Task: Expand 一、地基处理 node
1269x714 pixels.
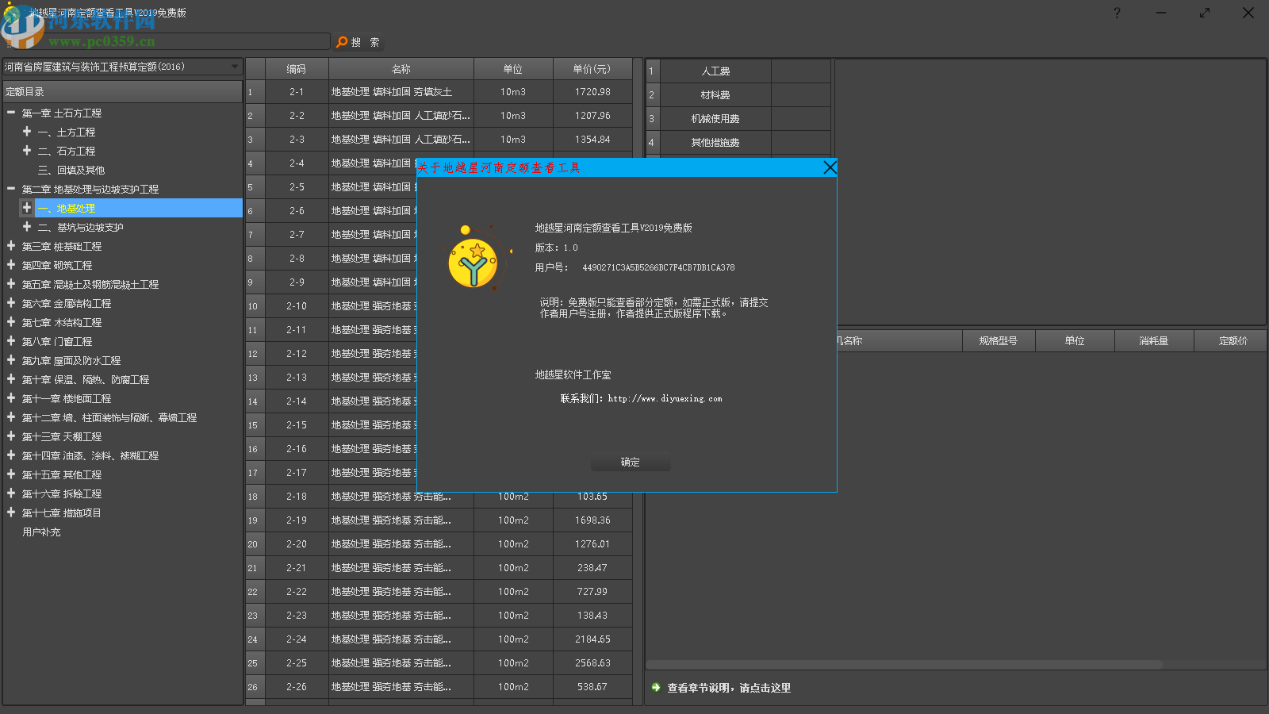Action: [x=27, y=208]
